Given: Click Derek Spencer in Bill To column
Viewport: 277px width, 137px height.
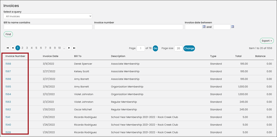Looking at the screenshot, I should click(x=83, y=64).
